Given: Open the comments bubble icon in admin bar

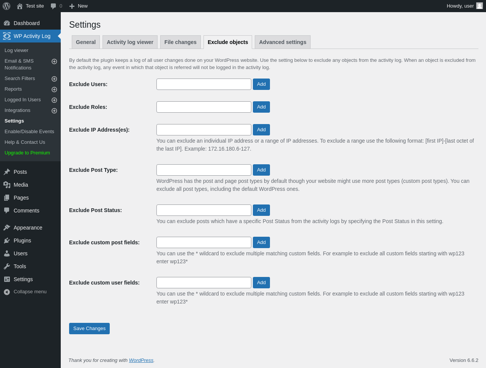Looking at the screenshot, I should tap(54, 6).
